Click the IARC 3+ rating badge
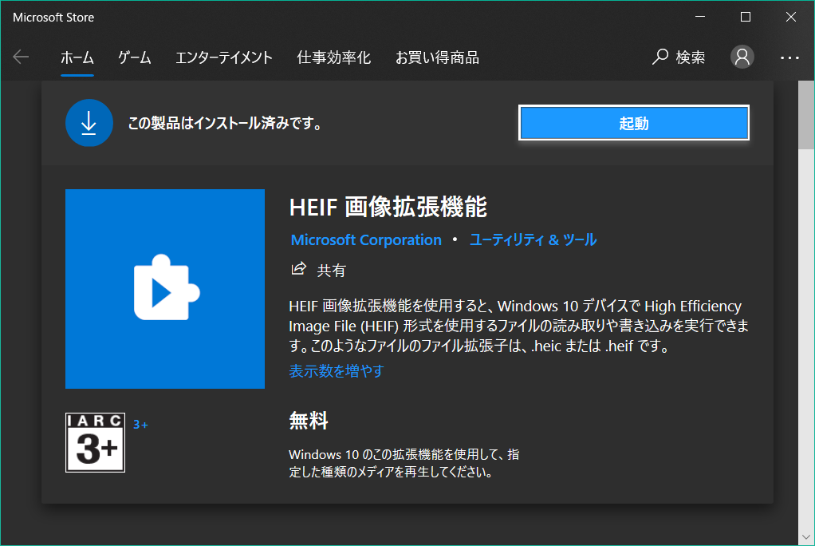The width and height of the screenshot is (815, 546). (x=95, y=442)
